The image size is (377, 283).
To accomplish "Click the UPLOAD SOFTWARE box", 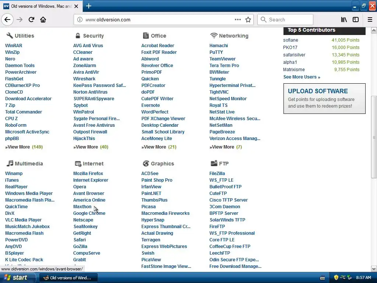I will click(x=324, y=98).
